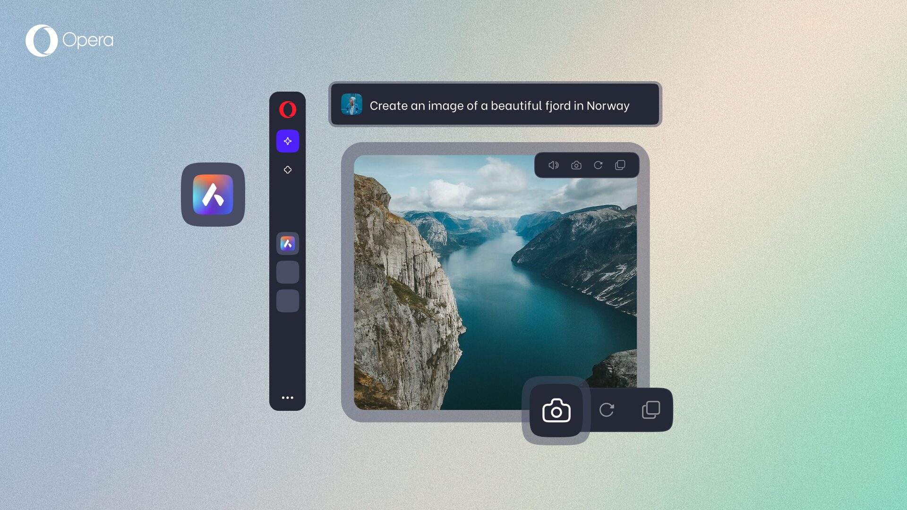Toggle copy button in top image toolbar

[620, 165]
